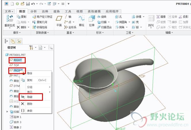
Task: Select the 扫描混合 (Swept Blend) tool
Action: tap(104, 27)
